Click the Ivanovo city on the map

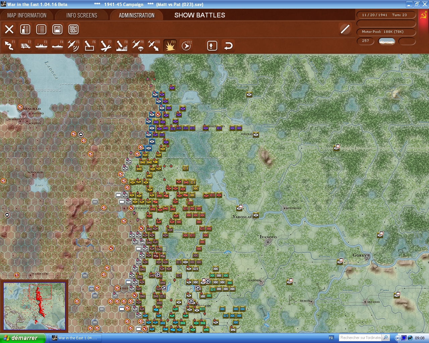pyautogui.click(x=268, y=237)
